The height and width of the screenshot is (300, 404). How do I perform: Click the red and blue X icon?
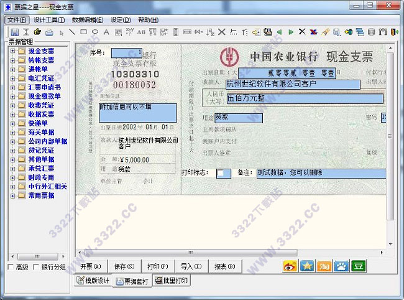point(313,32)
